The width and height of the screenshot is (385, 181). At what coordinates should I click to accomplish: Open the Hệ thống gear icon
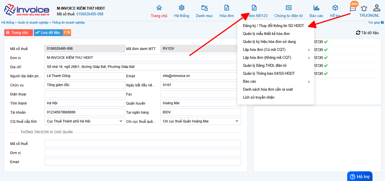coord(182,8)
